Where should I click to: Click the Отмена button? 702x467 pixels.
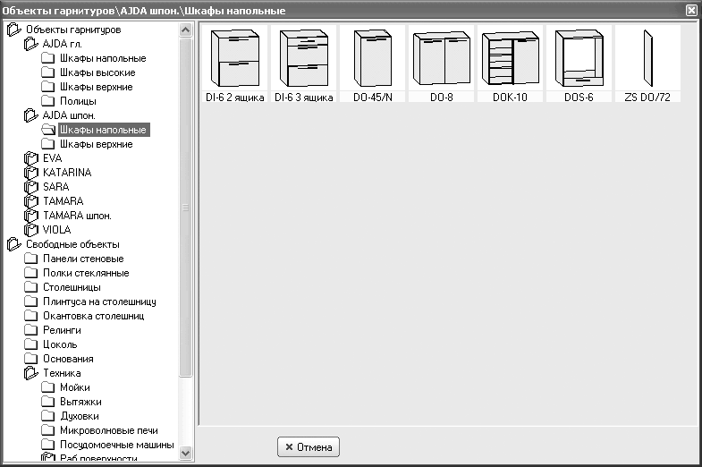click(x=309, y=446)
